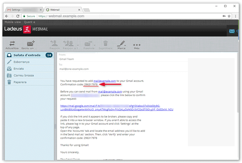Click the Respon reply icon
The image size is (242, 163).
pyautogui.click(x=54, y=44)
